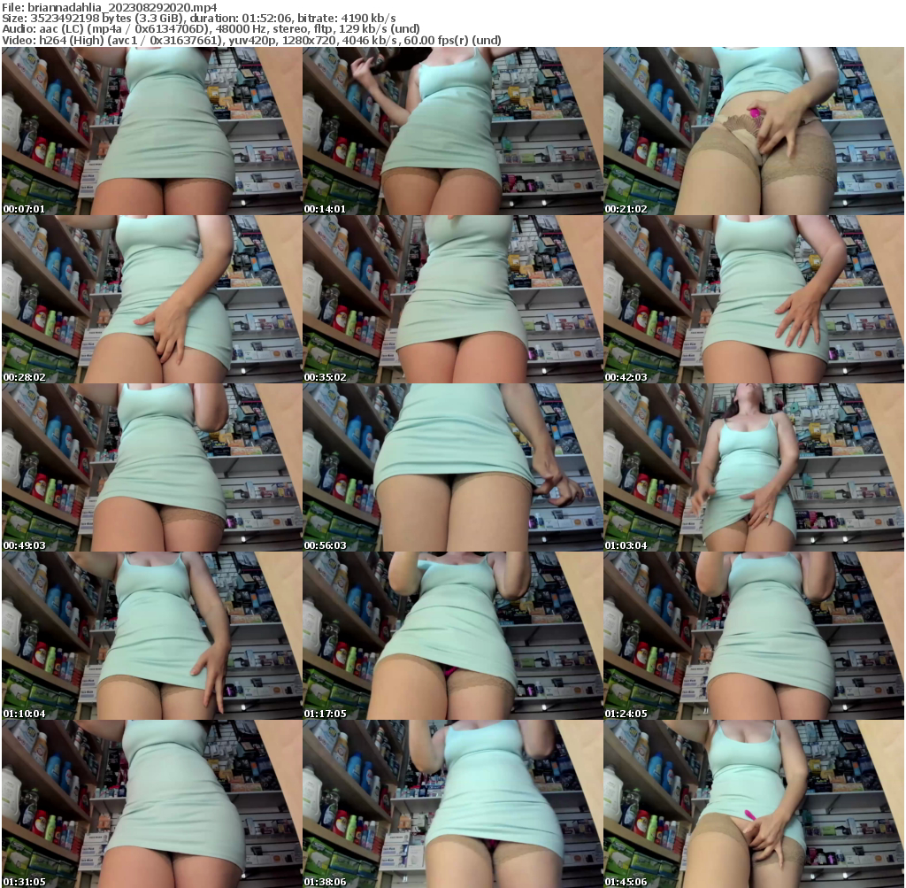Open the thumbnail at 01:38:06
906x888 pixels.
pyautogui.click(x=451, y=801)
